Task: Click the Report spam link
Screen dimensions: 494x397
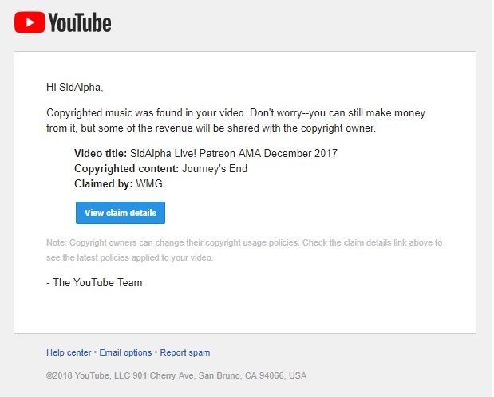Action: [185, 352]
